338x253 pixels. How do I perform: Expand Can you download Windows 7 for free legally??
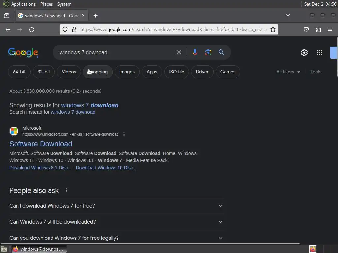117,238
